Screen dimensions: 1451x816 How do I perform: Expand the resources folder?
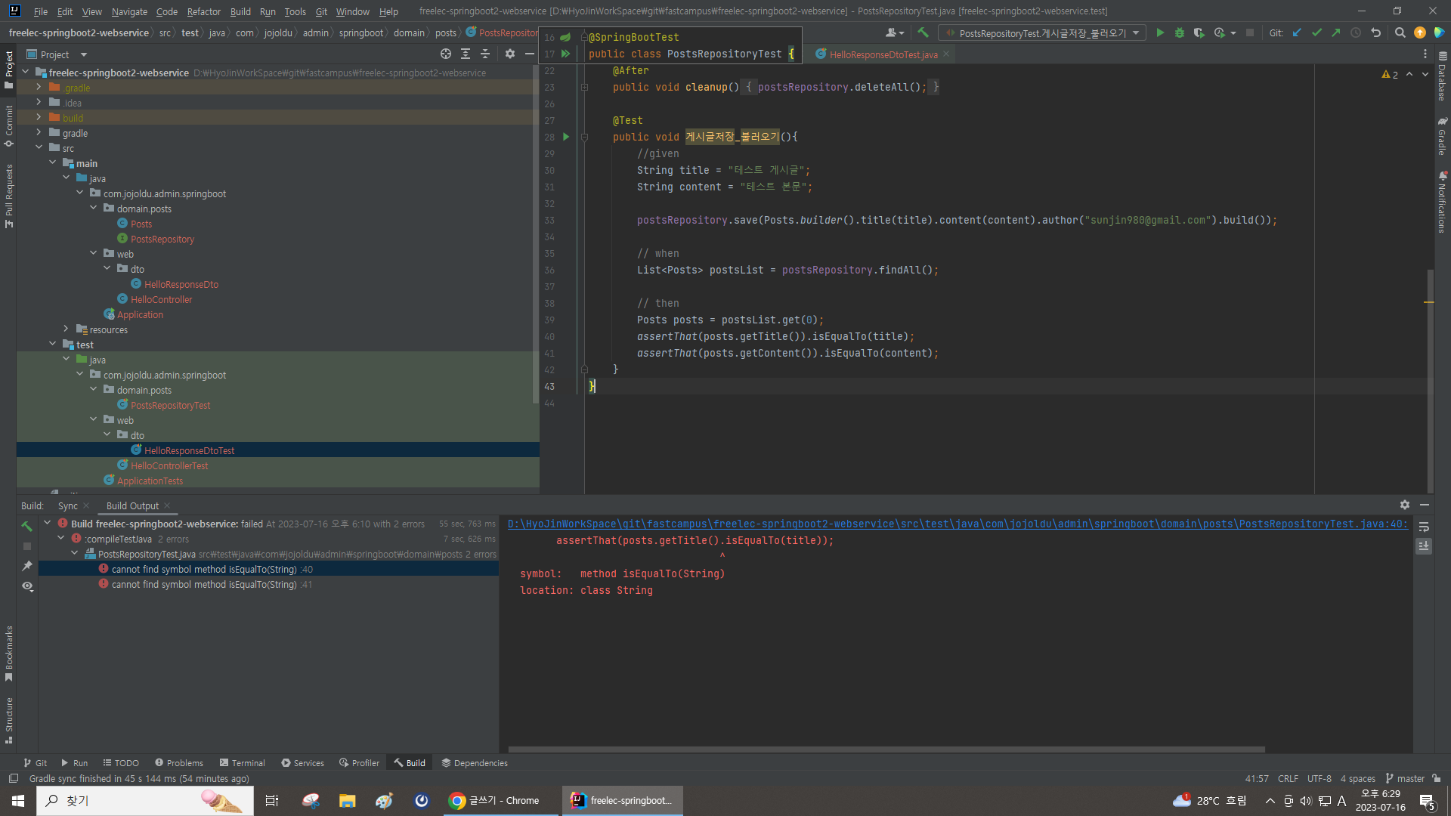(67, 329)
